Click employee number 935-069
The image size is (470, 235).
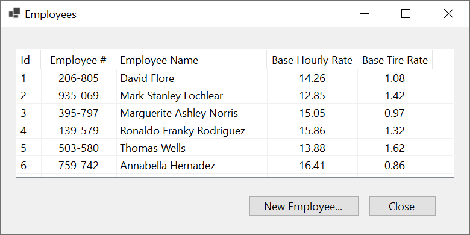coord(78,96)
